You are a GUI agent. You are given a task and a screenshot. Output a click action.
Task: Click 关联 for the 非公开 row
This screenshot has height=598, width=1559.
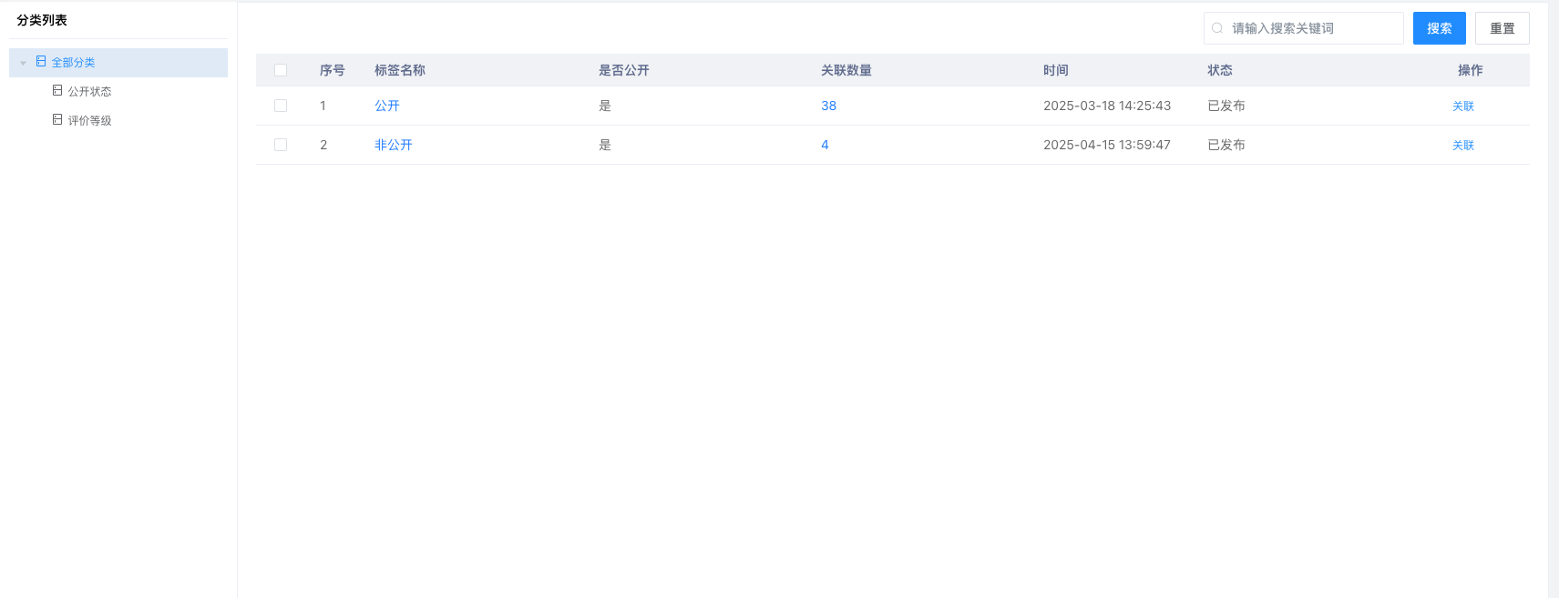point(1463,146)
